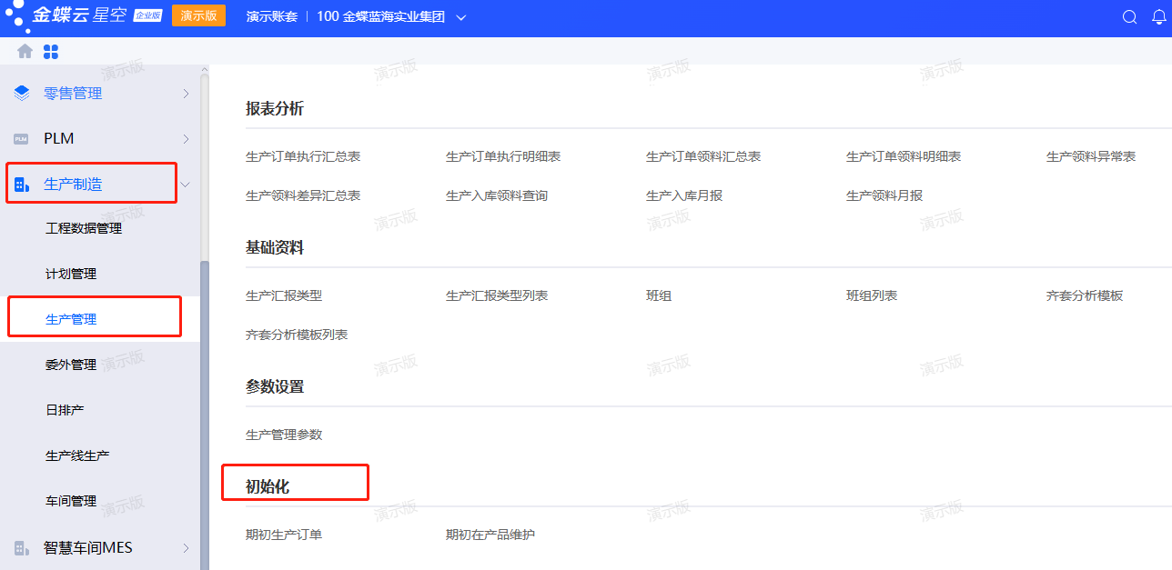
Task: Collapse the 生产制造 expanded menu
Action: click(x=186, y=183)
